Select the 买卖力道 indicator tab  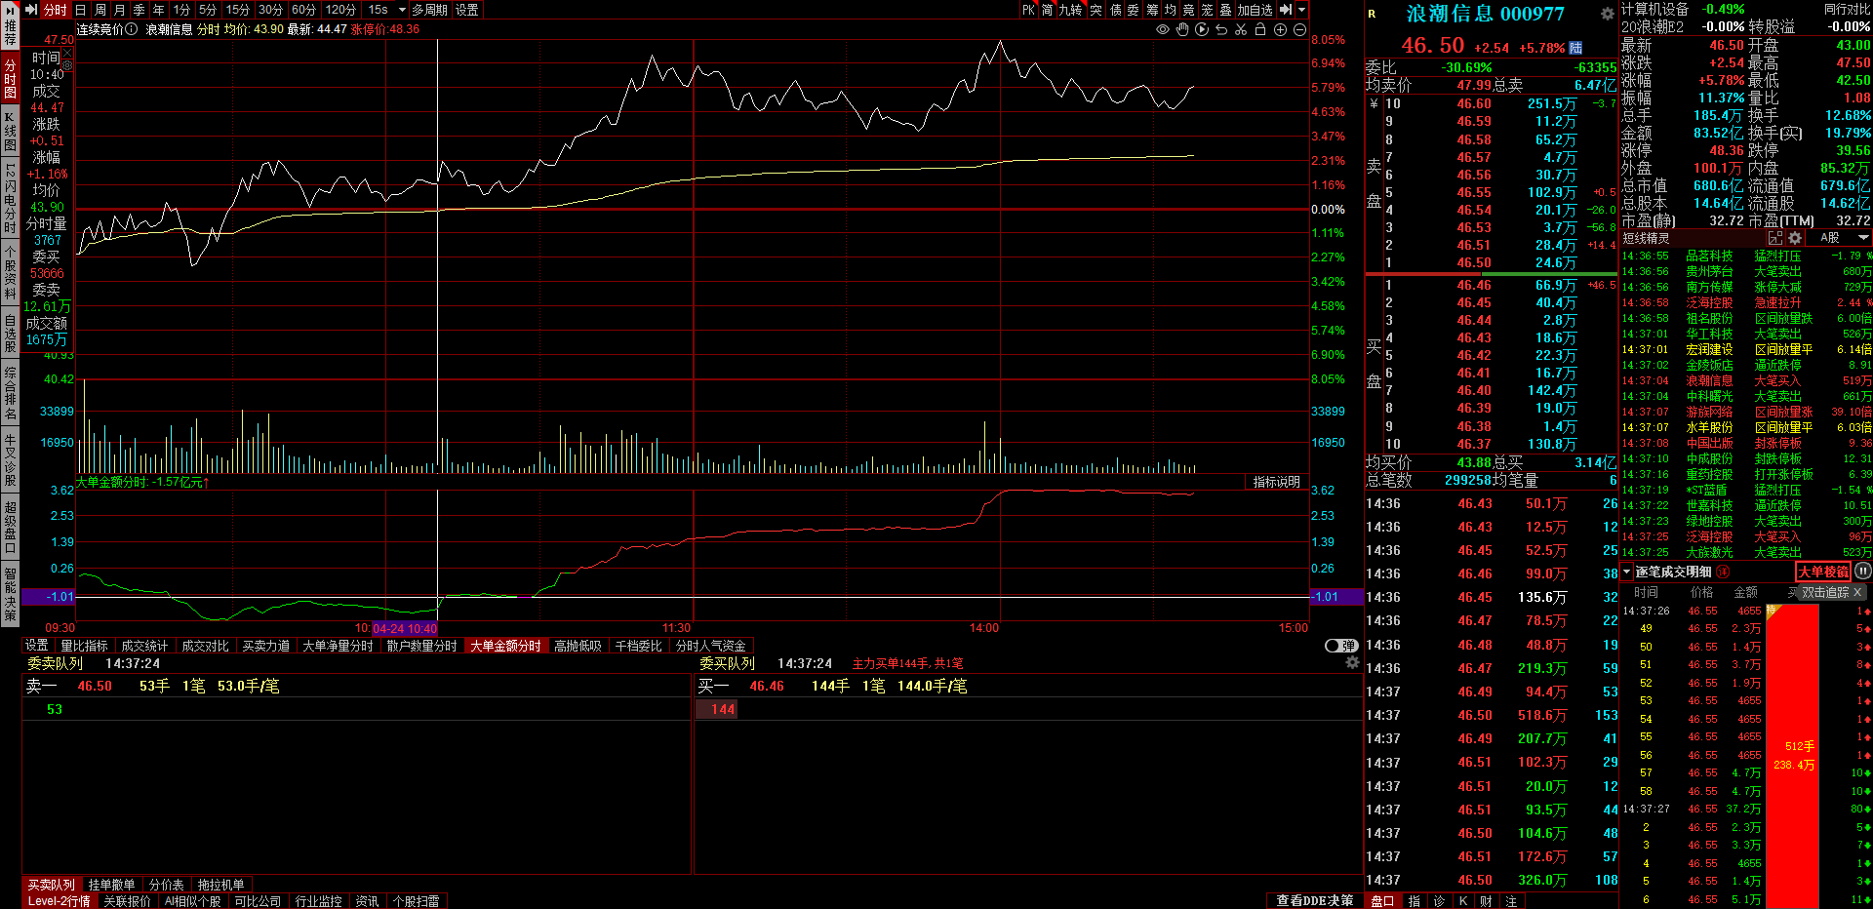pyautogui.click(x=265, y=646)
